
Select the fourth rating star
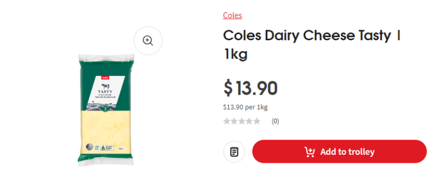tap(249, 121)
